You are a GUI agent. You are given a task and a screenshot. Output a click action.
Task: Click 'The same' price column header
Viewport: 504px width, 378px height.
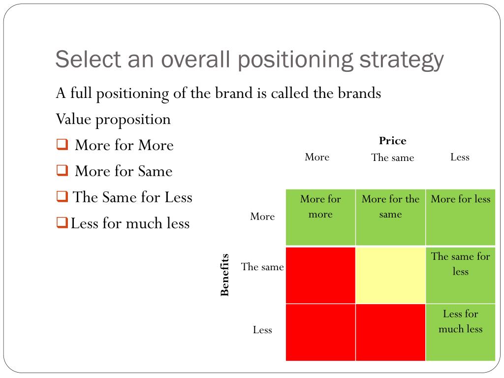[x=392, y=157]
